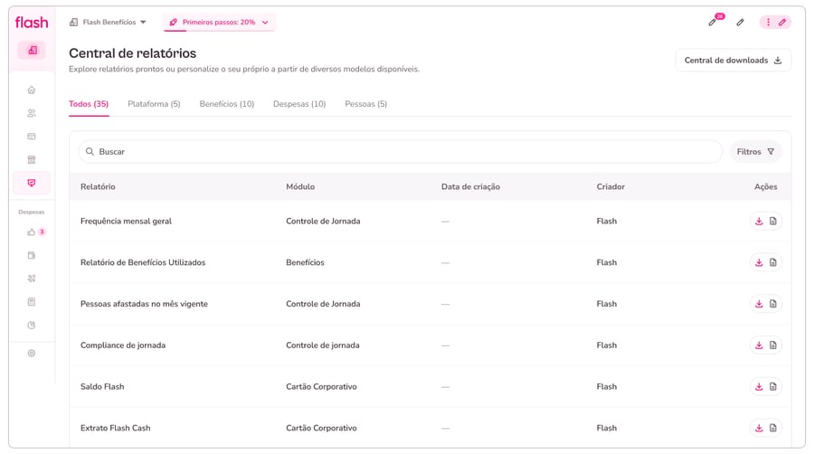Viewport: 814px width, 454px height.
Task: Open the Filtros filter options
Action: (x=755, y=152)
